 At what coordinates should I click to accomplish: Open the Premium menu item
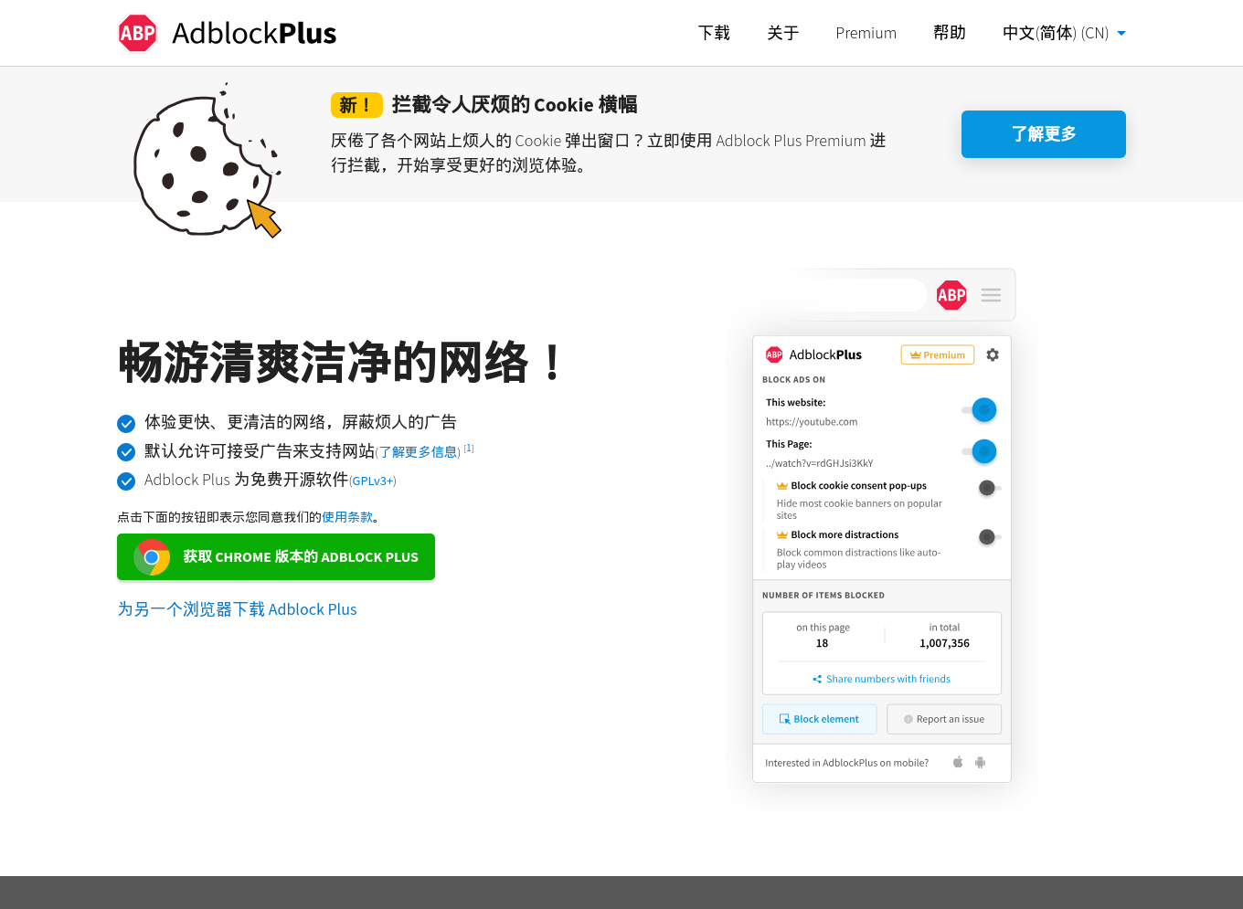(x=866, y=33)
